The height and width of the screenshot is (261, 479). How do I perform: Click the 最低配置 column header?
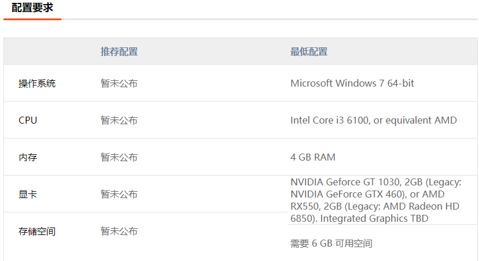click(309, 52)
